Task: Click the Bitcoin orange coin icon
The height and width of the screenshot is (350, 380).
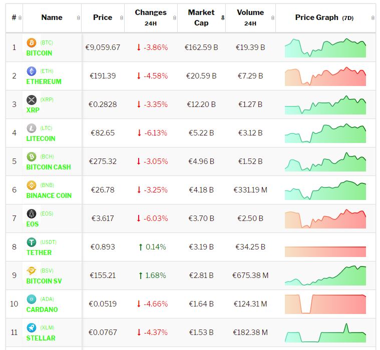Action: coord(32,43)
